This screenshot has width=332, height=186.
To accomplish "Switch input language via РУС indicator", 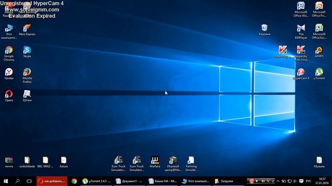I will click(x=309, y=181).
